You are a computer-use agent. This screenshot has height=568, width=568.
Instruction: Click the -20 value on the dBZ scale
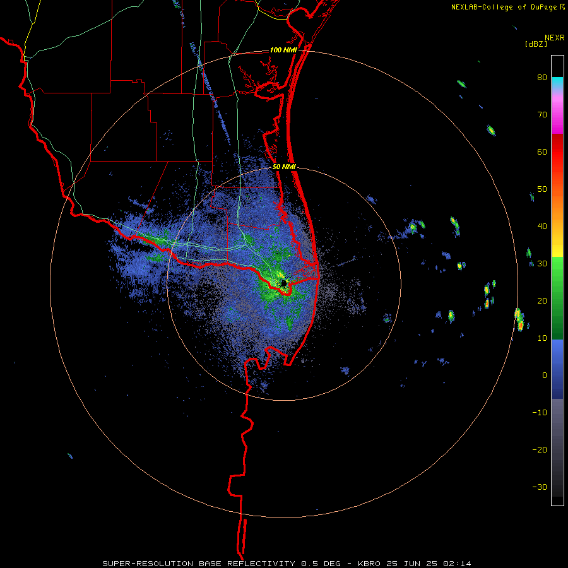tap(540, 449)
